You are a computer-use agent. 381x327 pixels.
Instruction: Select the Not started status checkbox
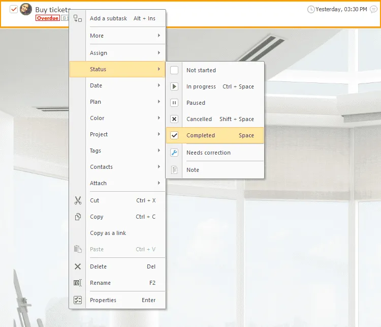(174, 70)
